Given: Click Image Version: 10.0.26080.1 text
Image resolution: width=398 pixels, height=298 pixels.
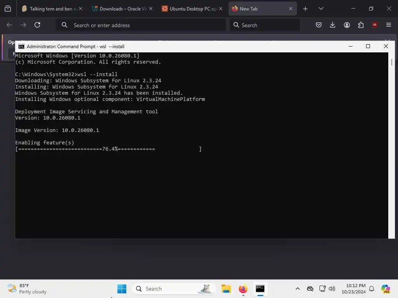Looking at the screenshot, I should point(57,130).
